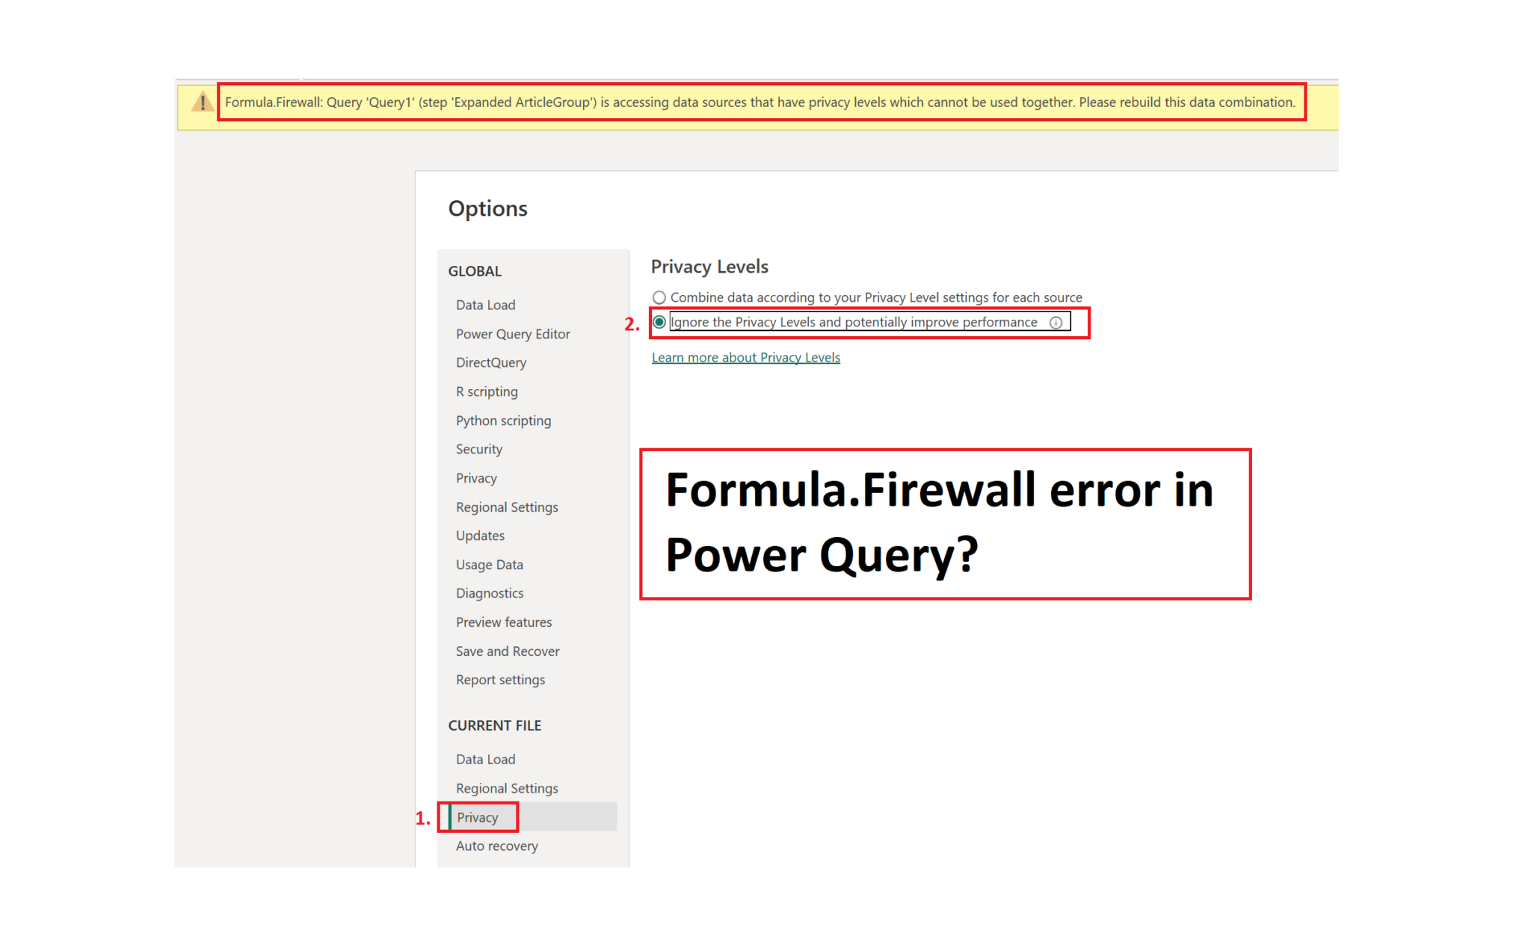
Task: Select DirectQuery in Global options
Action: pos(491,362)
